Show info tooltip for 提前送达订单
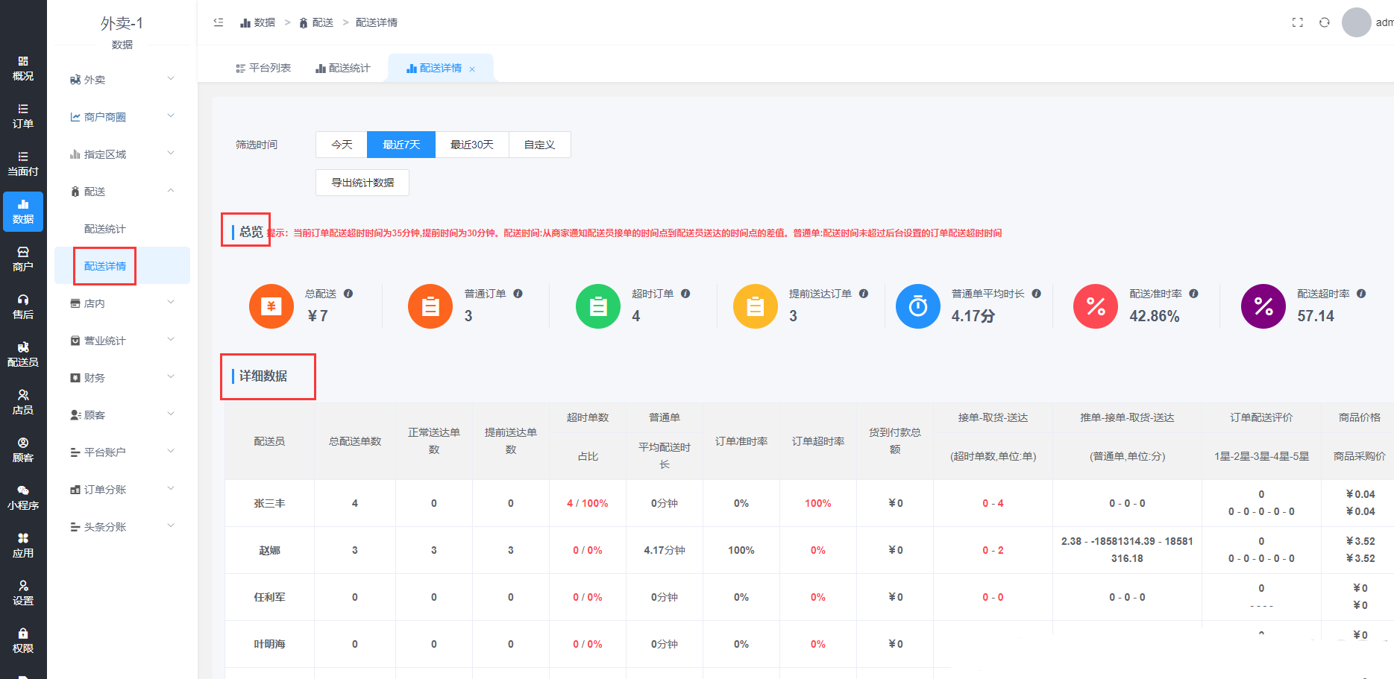The width and height of the screenshot is (1394, 679). point(864,294)
